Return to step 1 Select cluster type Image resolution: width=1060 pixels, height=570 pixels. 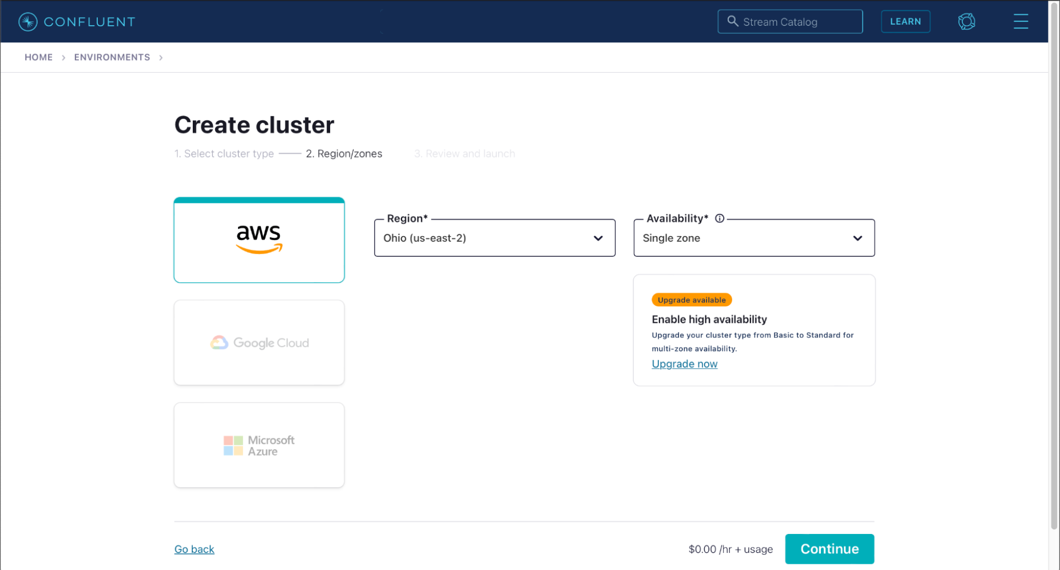(224, 154)
